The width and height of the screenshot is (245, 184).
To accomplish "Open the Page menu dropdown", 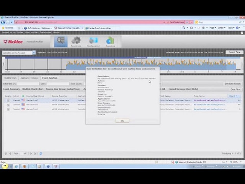I will coord(213,28).
